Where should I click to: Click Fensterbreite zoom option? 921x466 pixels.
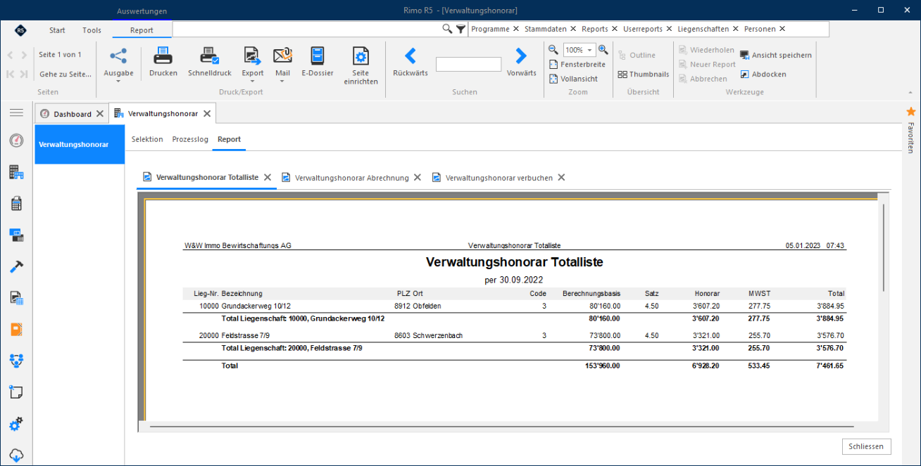(577, 65)
